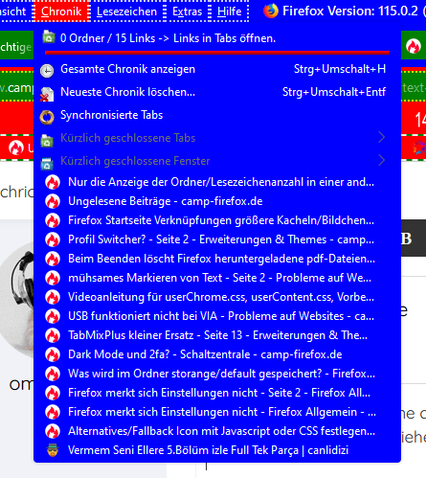Viewport: 426px width, 478px height.
Task: Click the Firefox logo next to Firefox Version text
Action: pos(271,11)
